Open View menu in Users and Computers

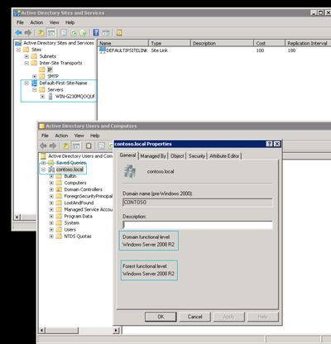pos(79,136)
